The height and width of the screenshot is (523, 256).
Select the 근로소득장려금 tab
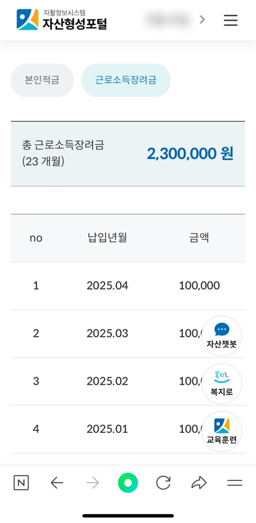126,80
